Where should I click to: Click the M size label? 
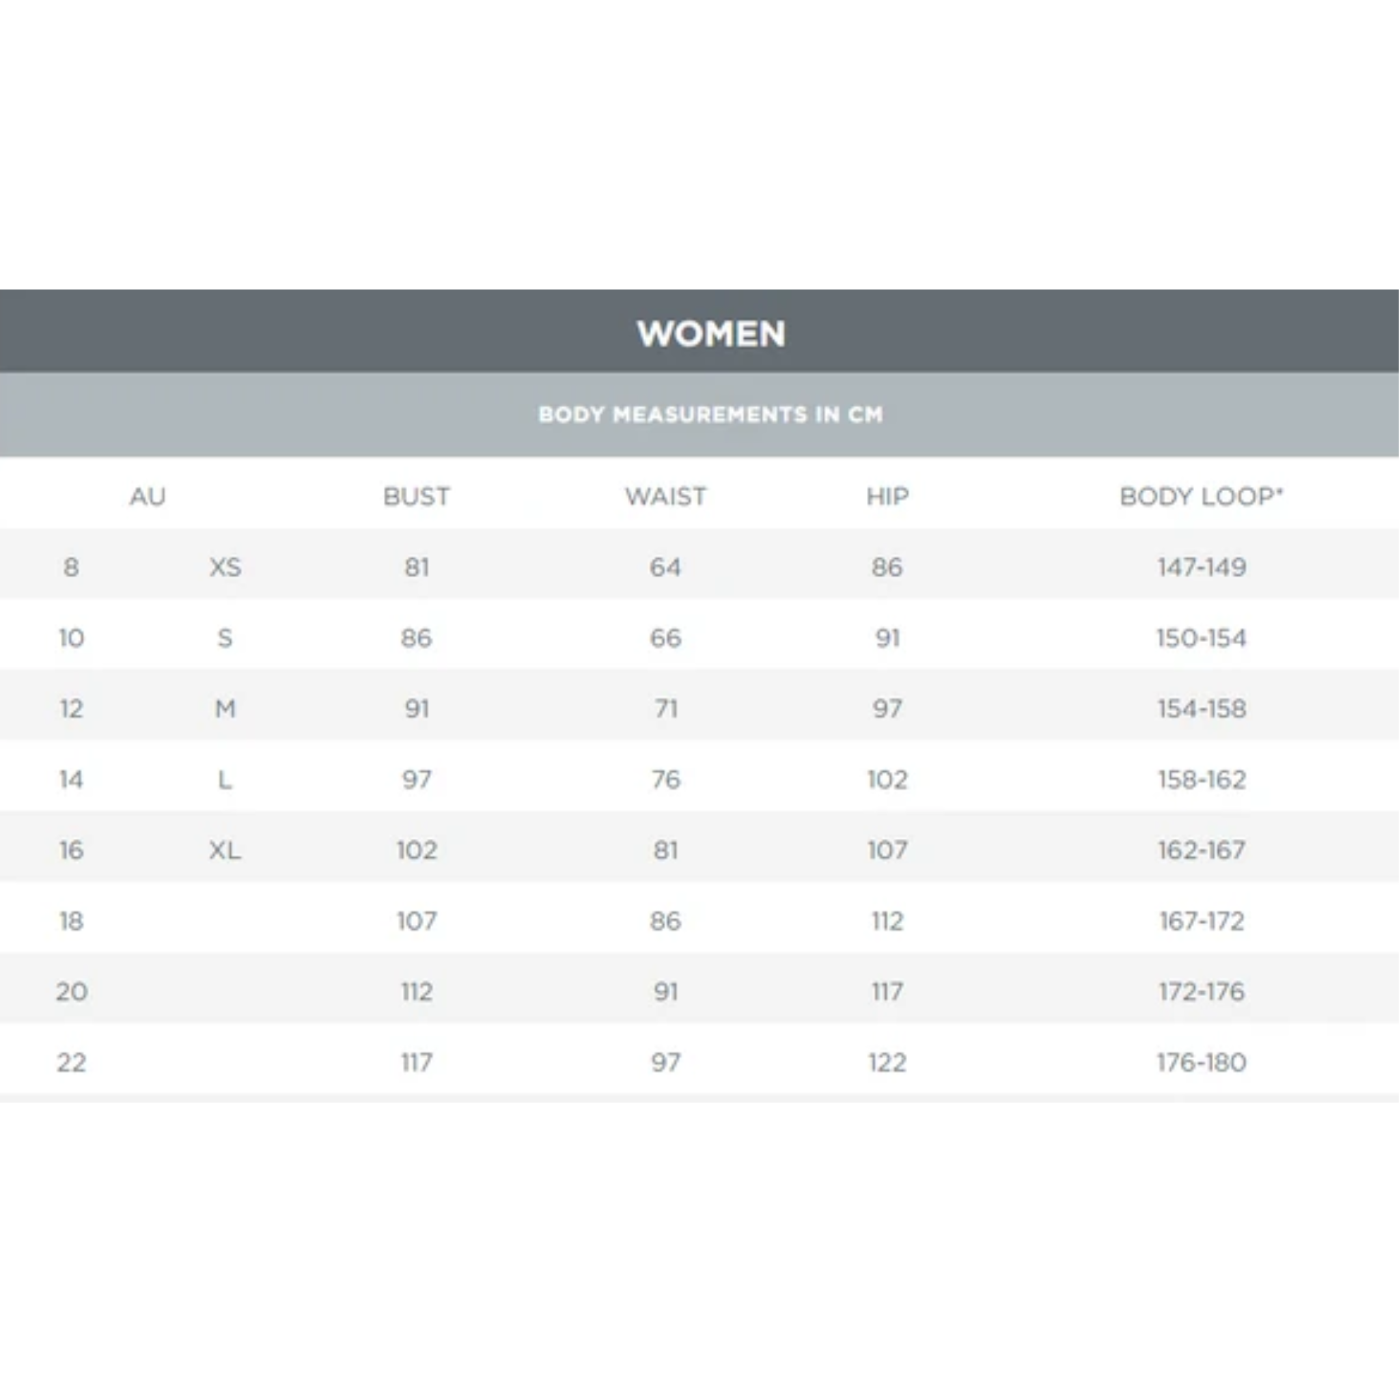tap(225, 708)
